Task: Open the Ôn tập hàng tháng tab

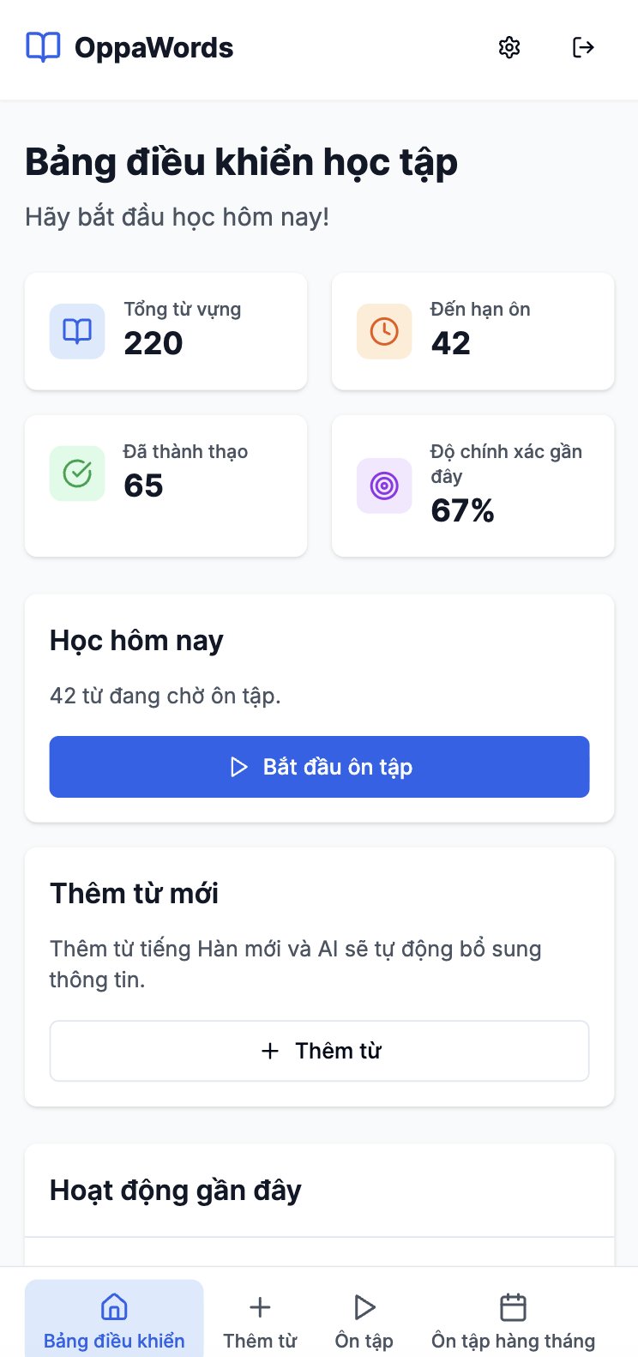Action: pyautogui.click(x=513, y=1318)
